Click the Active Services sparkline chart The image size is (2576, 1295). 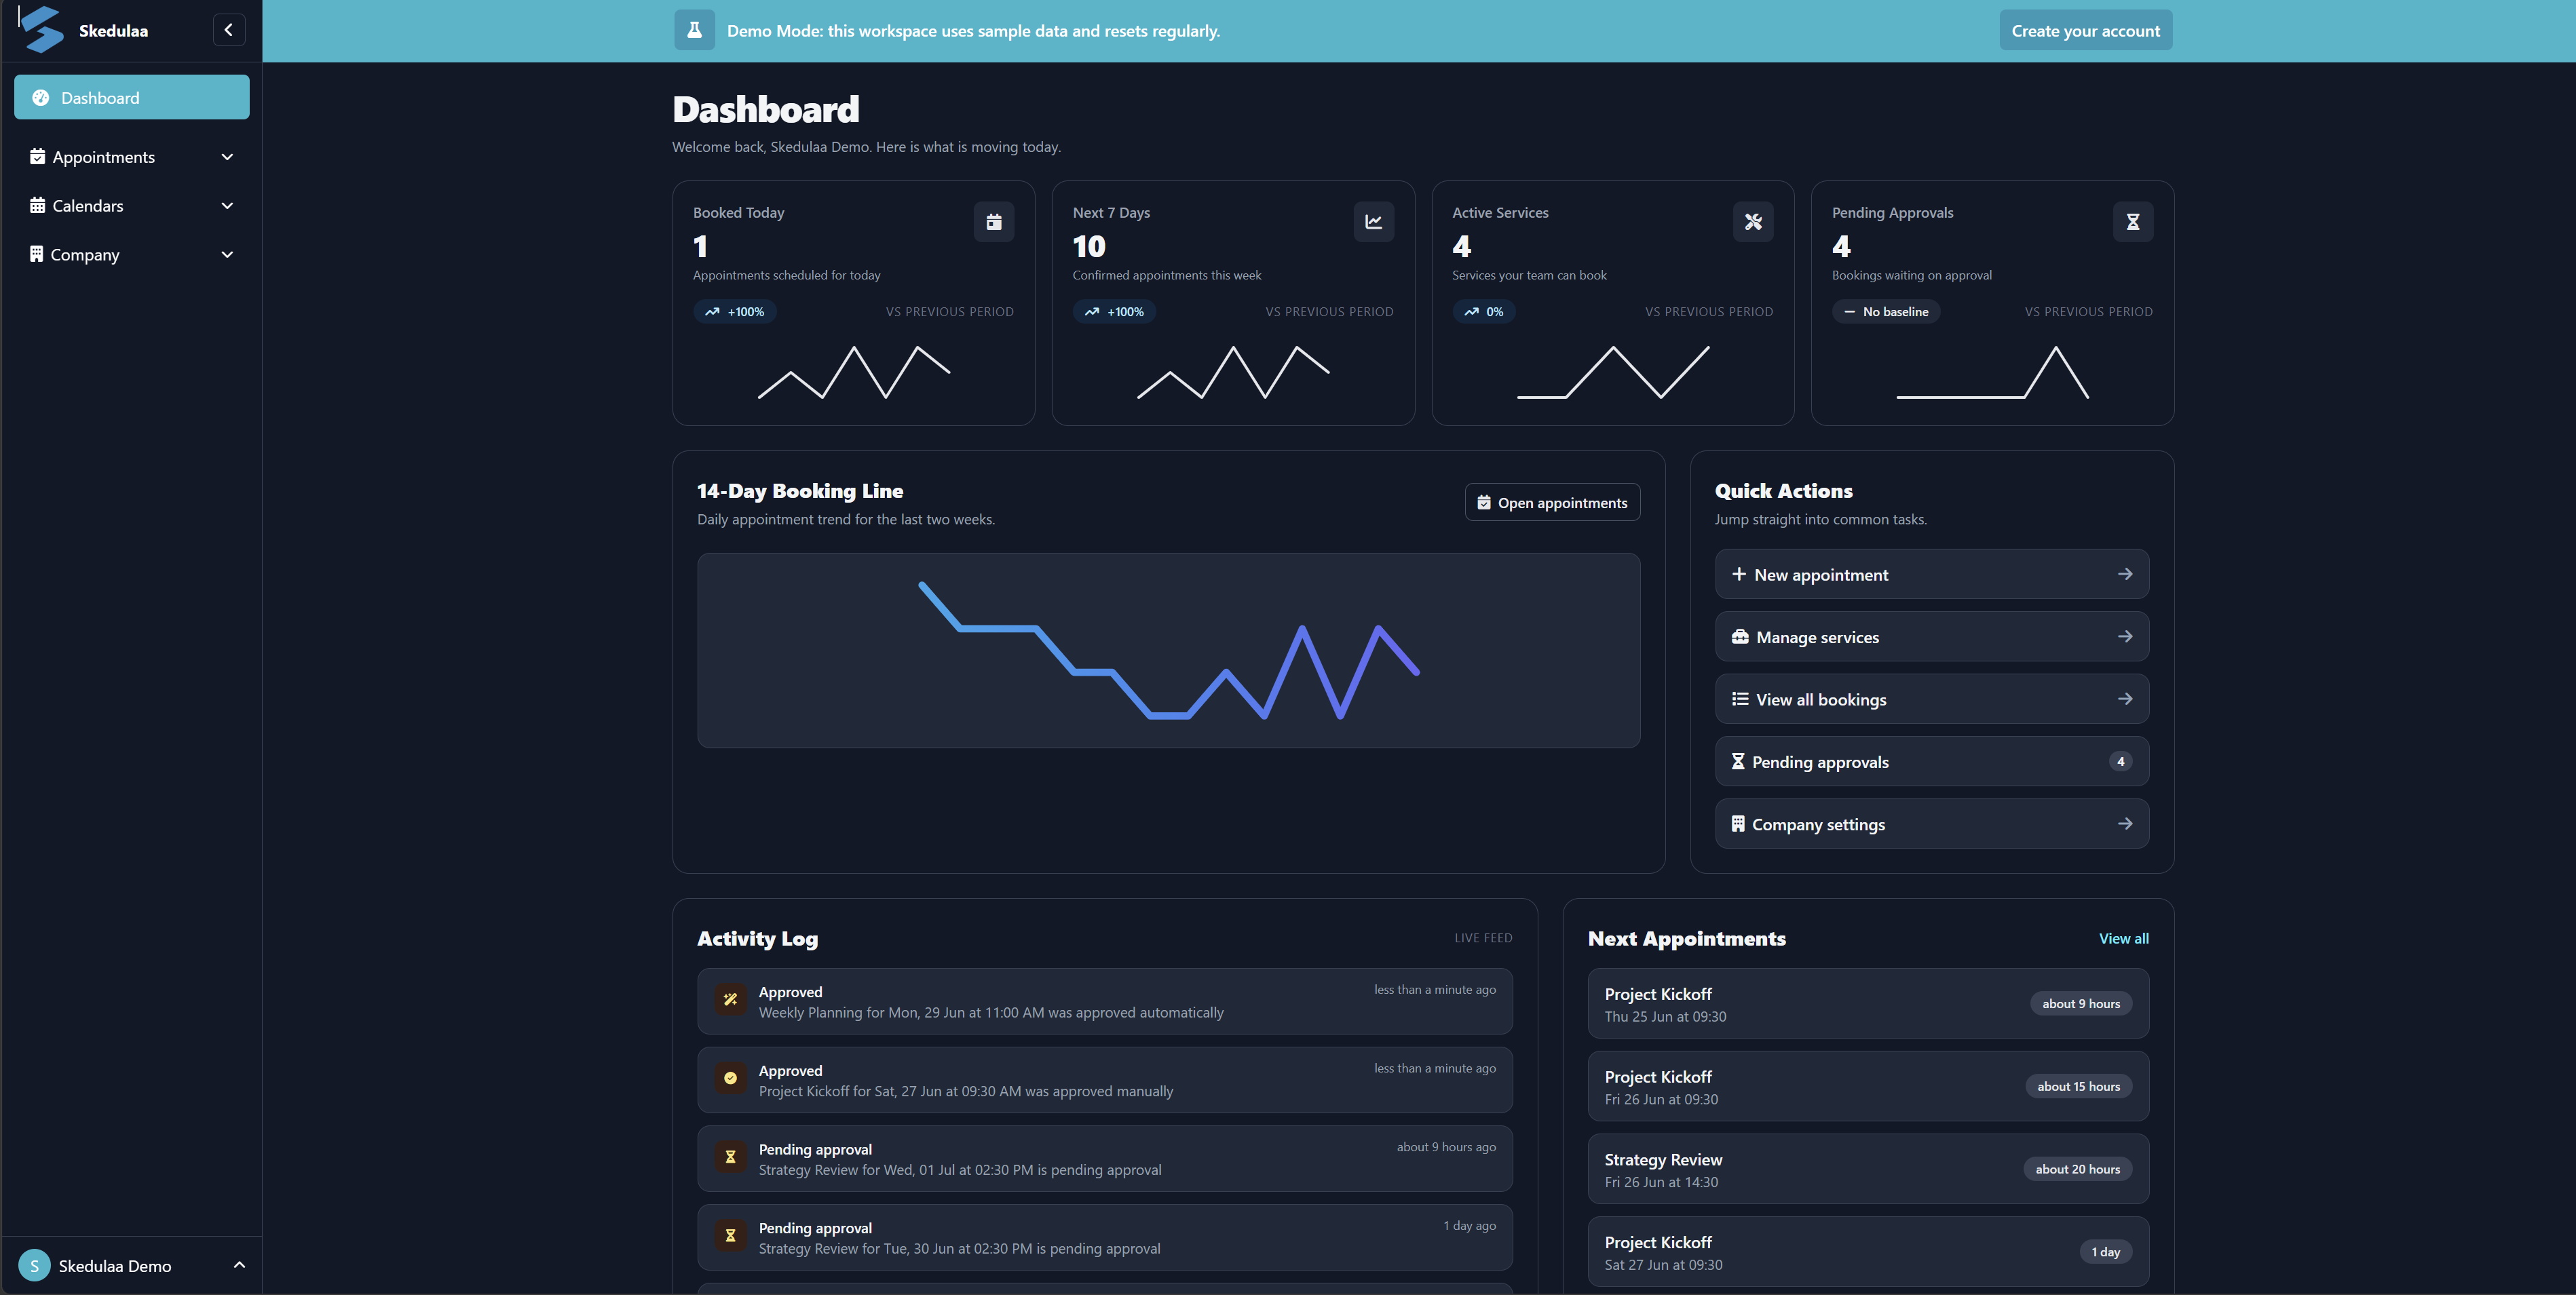(1613, 372)
